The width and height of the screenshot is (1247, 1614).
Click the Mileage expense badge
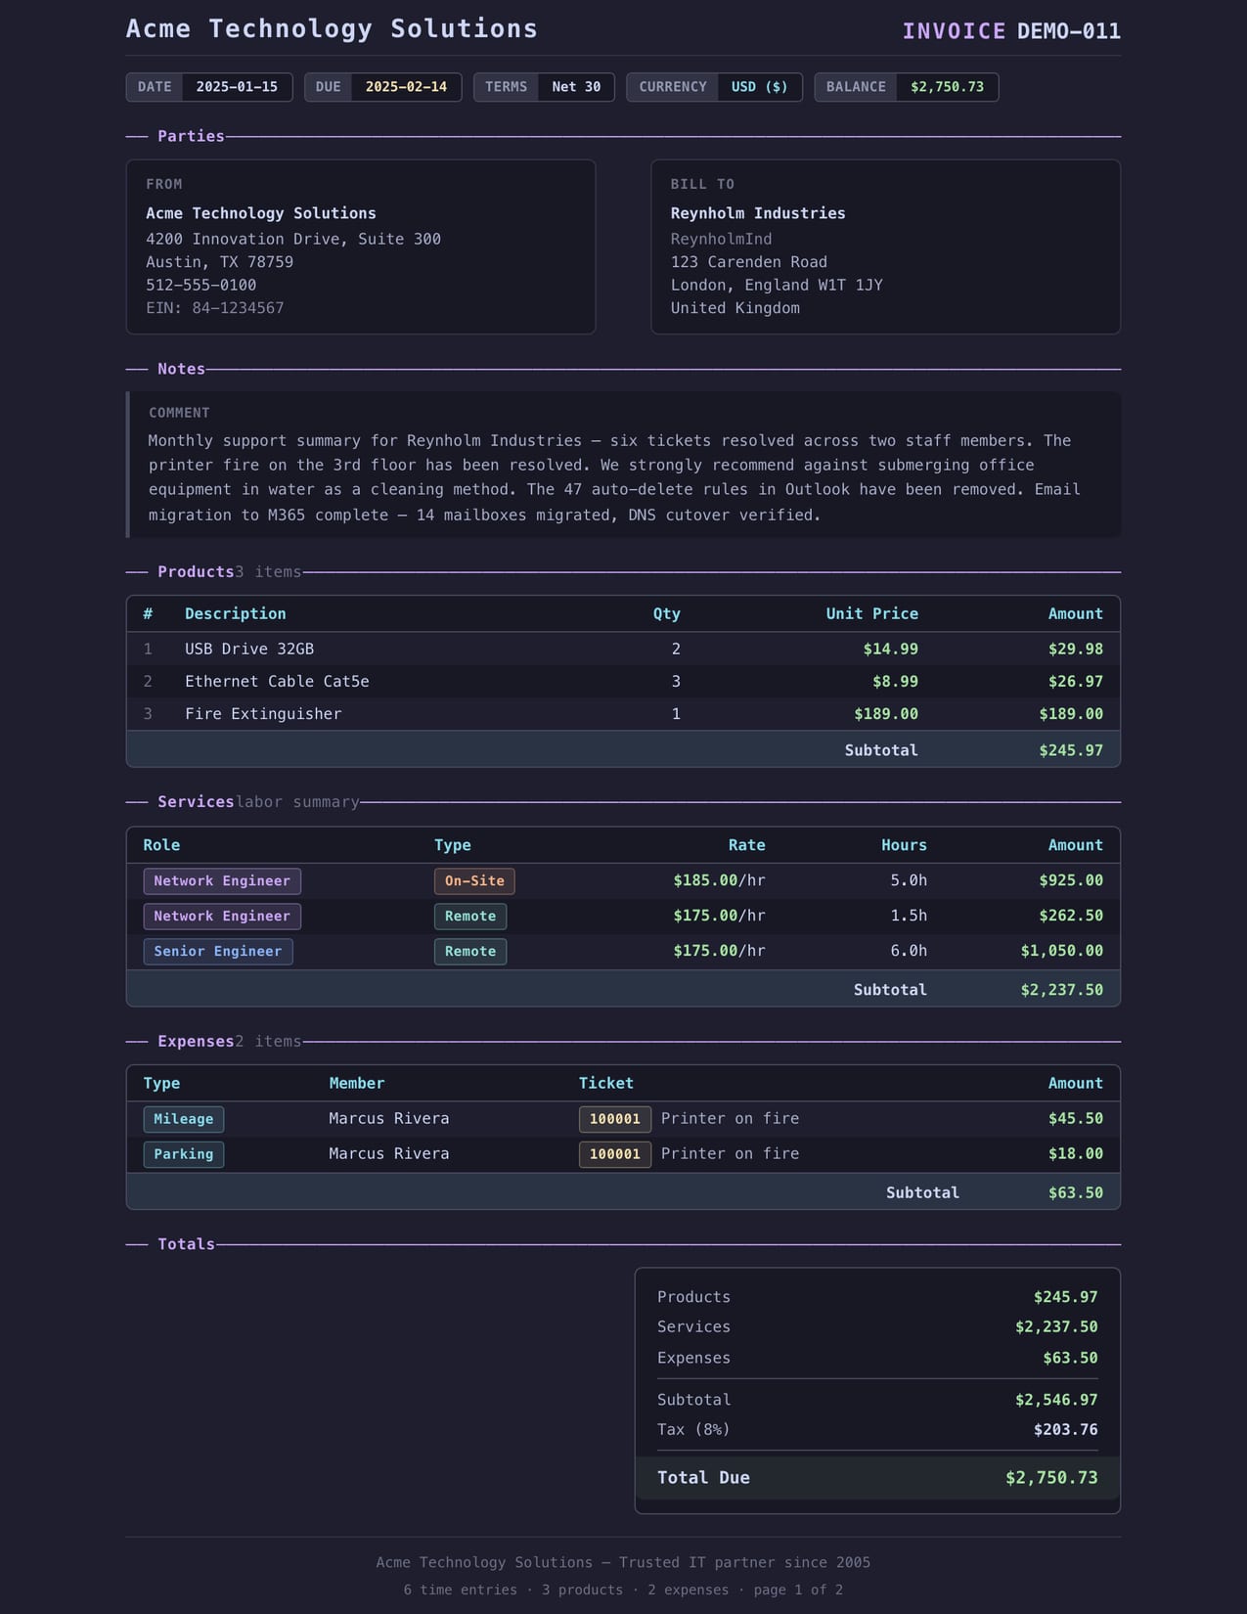click(x=184, y=1119)
